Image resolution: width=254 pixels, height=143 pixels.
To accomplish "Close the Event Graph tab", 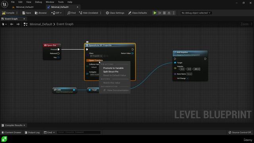I will pos(24,19).
